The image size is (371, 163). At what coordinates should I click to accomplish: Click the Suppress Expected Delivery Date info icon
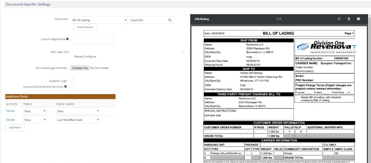(x=66, y=86)
